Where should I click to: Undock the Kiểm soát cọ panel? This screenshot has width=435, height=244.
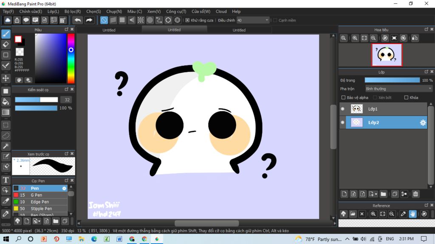[67, 89]
